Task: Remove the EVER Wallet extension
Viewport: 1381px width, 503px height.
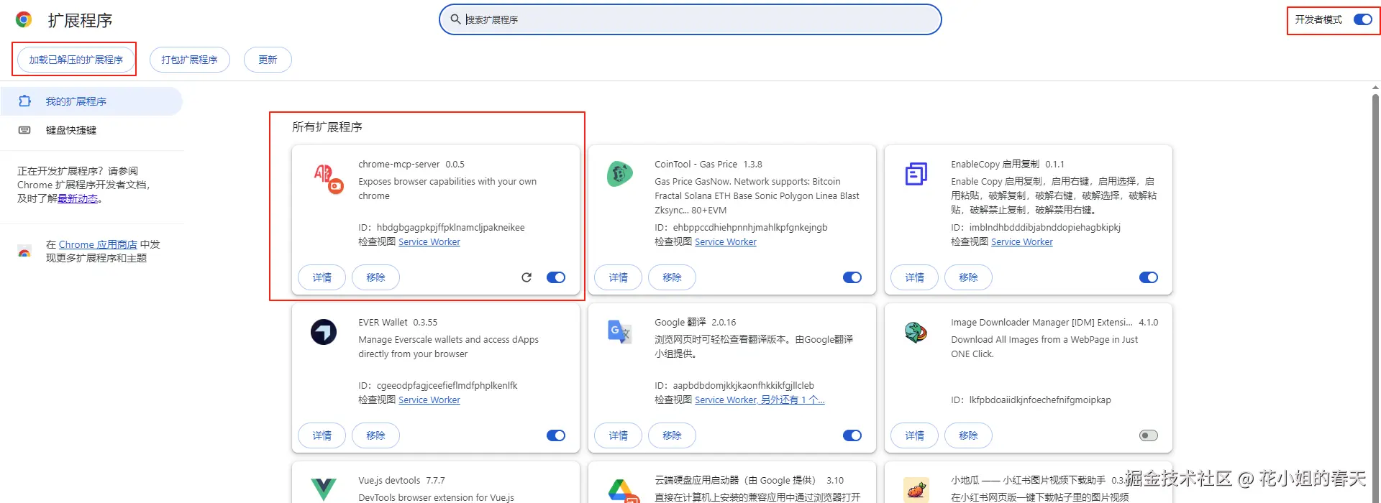Action: point(375,435)
